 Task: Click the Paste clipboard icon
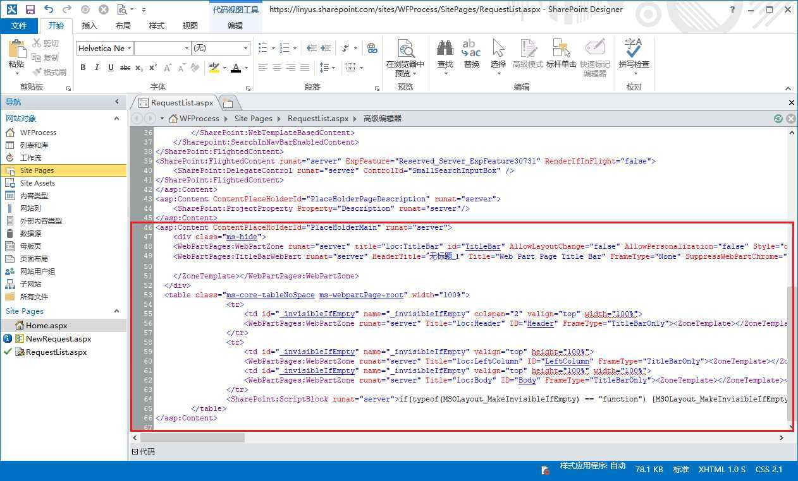(x=16, y=49)
